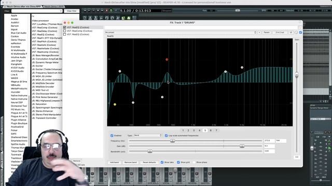Toggle the metronome toolbar icon
Image resolution: width=332 pixels, height=186 pixels.
click(x=118, y=18)
